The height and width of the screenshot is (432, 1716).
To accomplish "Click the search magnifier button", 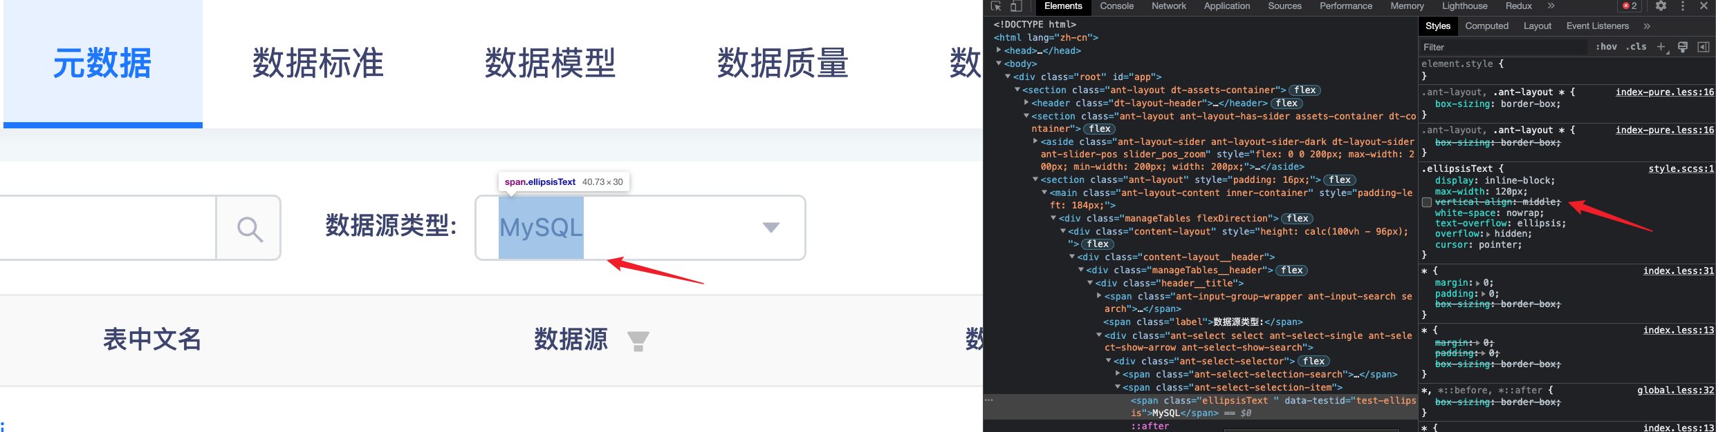I will click(249, 228).
